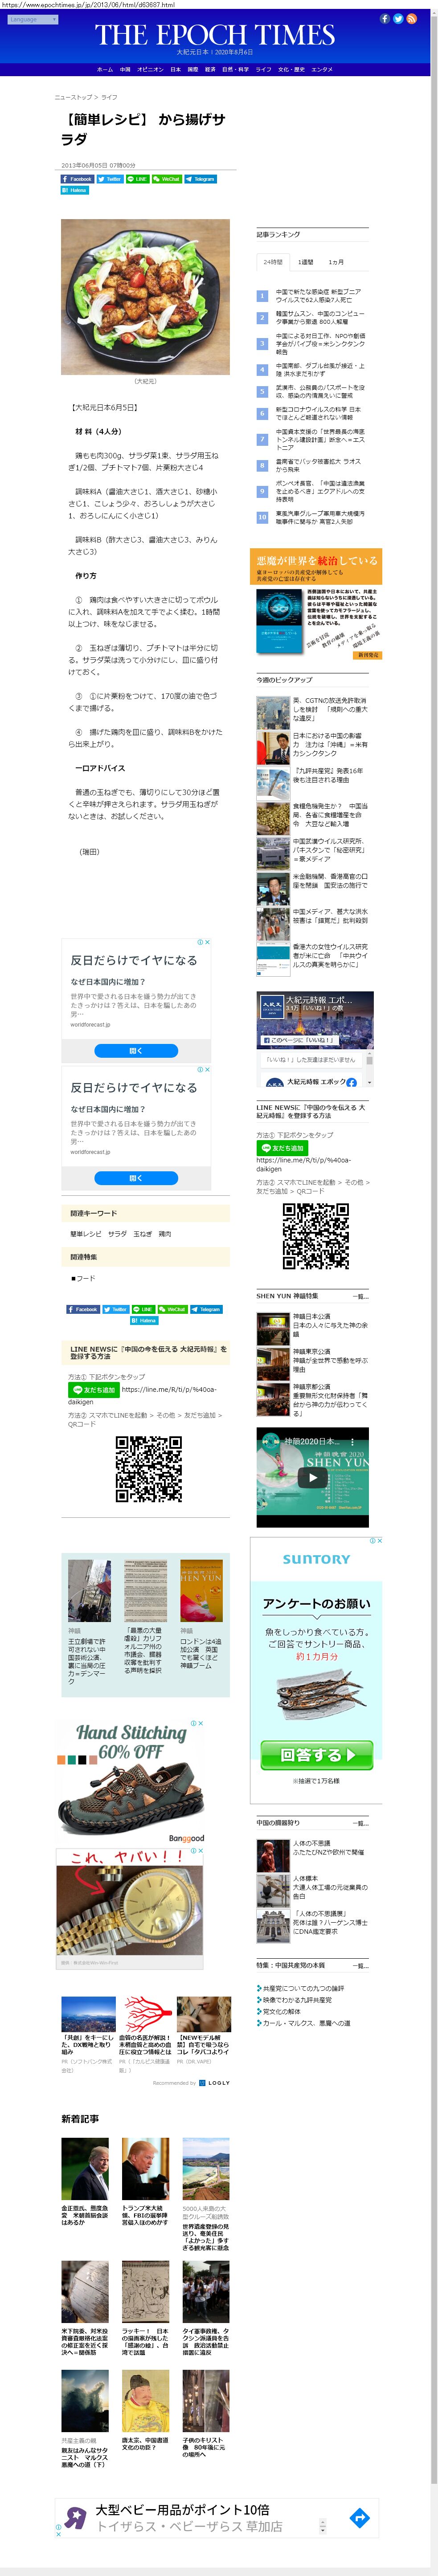Click 友だち追加 button below the article
Screen dimensions: 438x2576
(93, 1390)
